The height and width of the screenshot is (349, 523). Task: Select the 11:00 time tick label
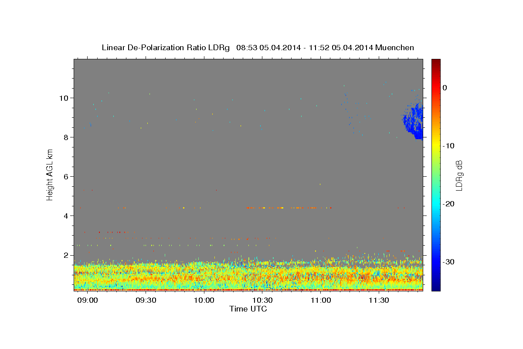tap(320, 301)
